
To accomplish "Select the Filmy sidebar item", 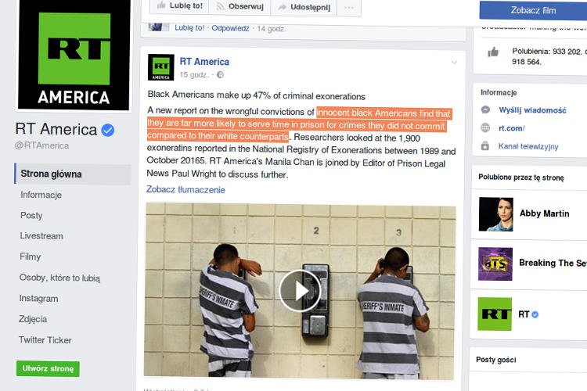I will (x=30, y=256).
